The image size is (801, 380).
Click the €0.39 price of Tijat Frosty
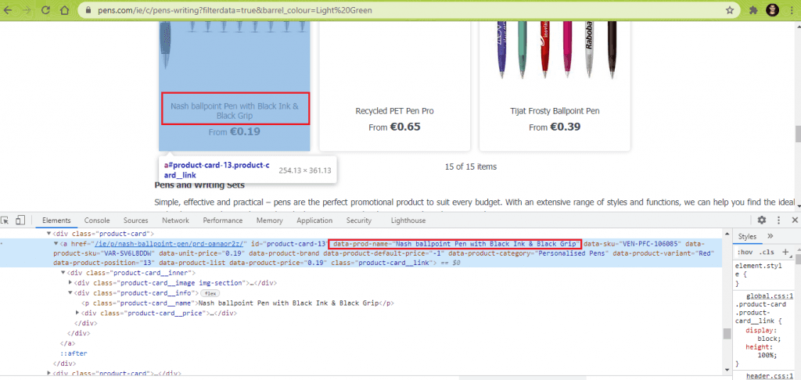click(x=565, y=127)
